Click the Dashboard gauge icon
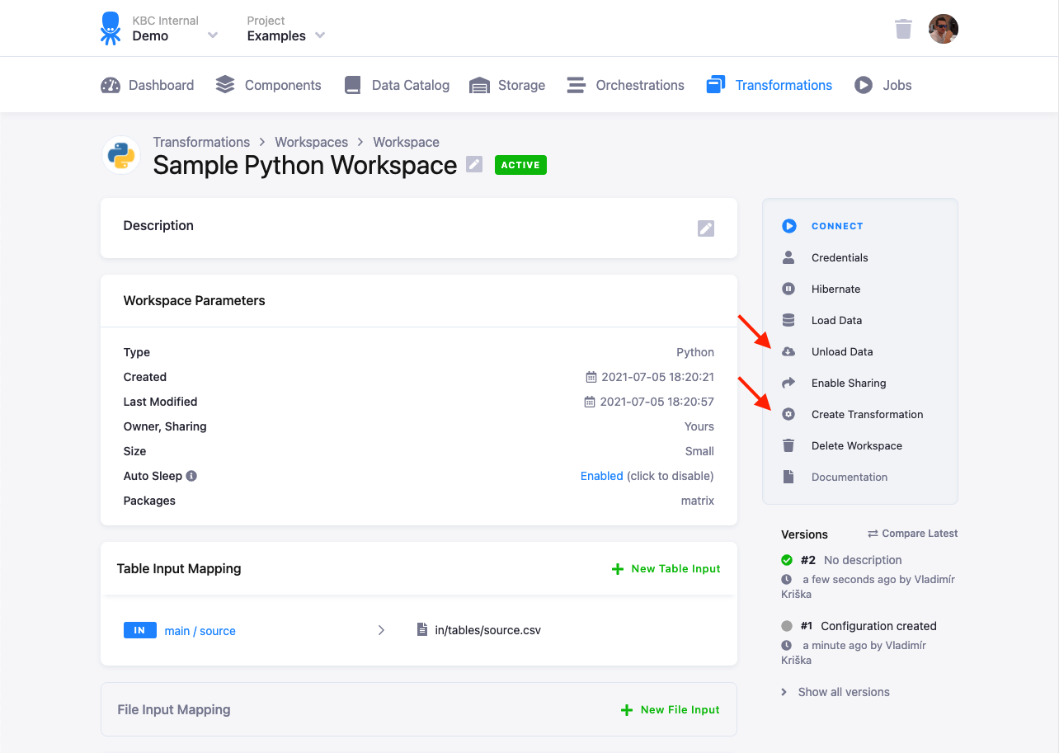The height and width of the screenshot is (753, 1059). pyautogui.click(x=111, y=85)
